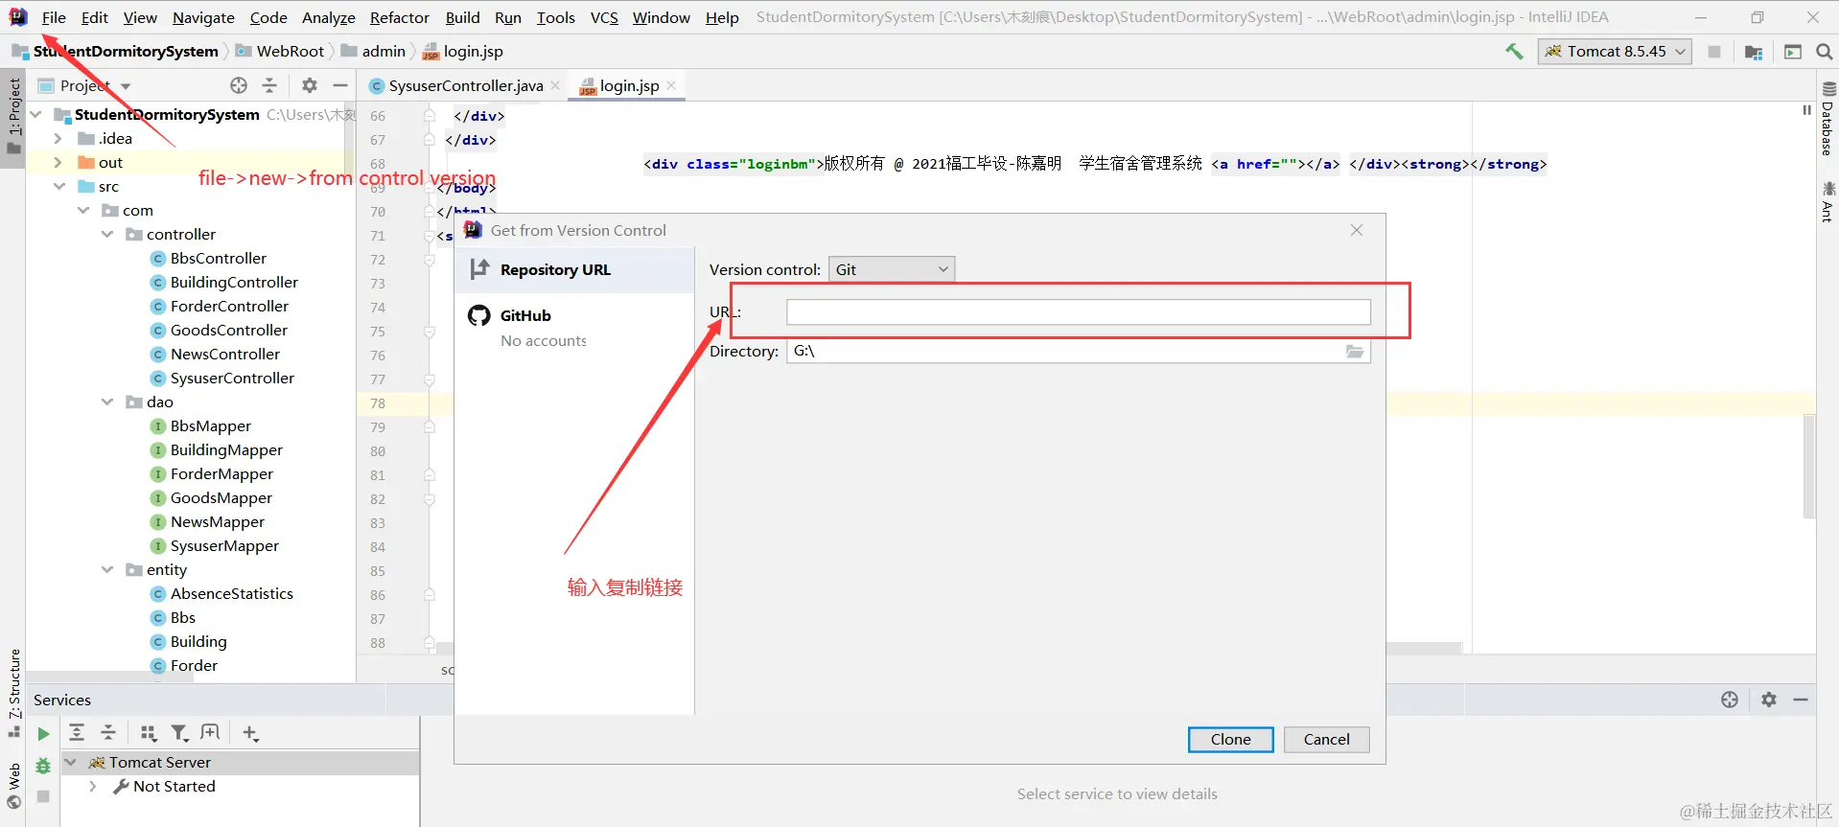Open Project panel settings gear
Image resolution: width=1839 pixels, height=827 pixels.
pyautogui.click(x=310, y=85)
